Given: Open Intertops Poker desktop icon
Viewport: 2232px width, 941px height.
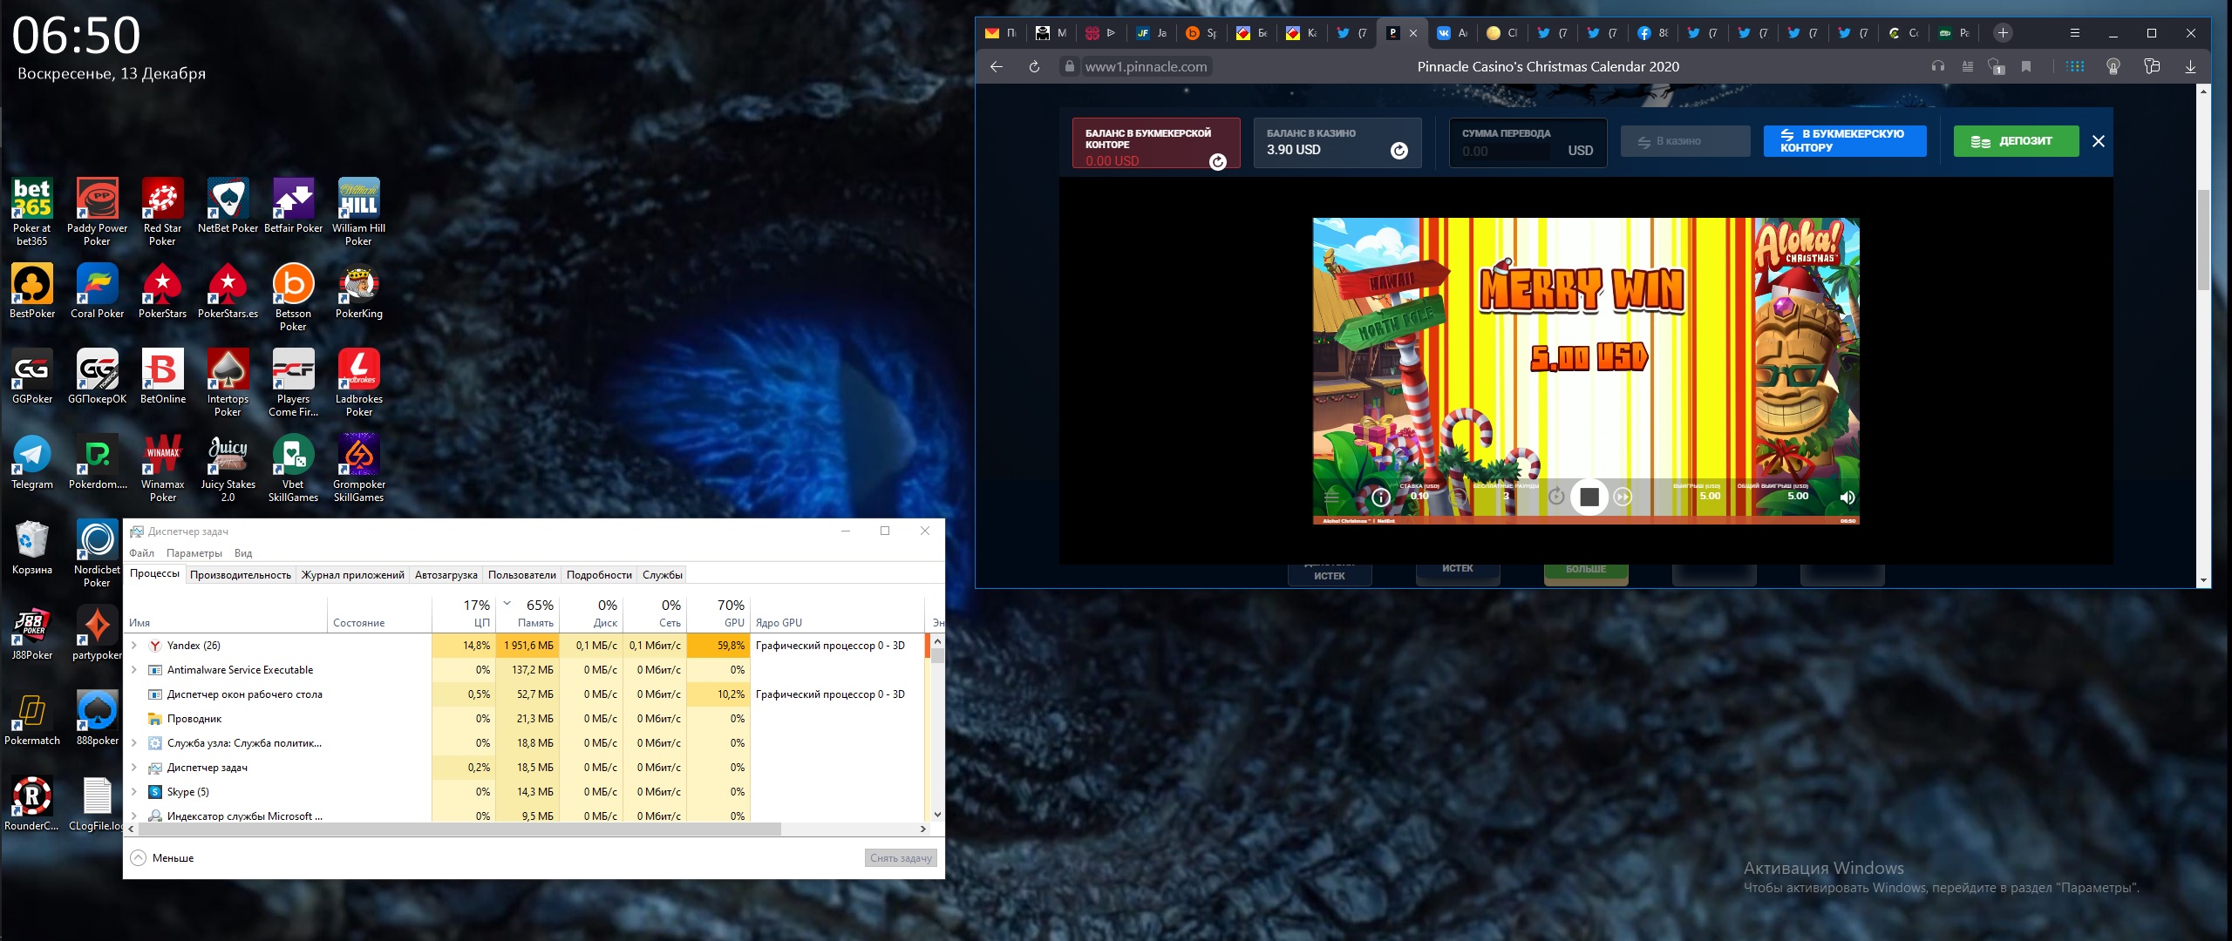Looking at the screenshot, I should pos(228,382).
